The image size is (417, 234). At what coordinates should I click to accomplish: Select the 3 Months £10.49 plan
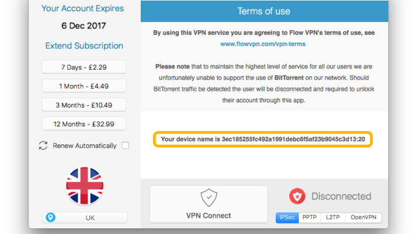tap(84, 105)
